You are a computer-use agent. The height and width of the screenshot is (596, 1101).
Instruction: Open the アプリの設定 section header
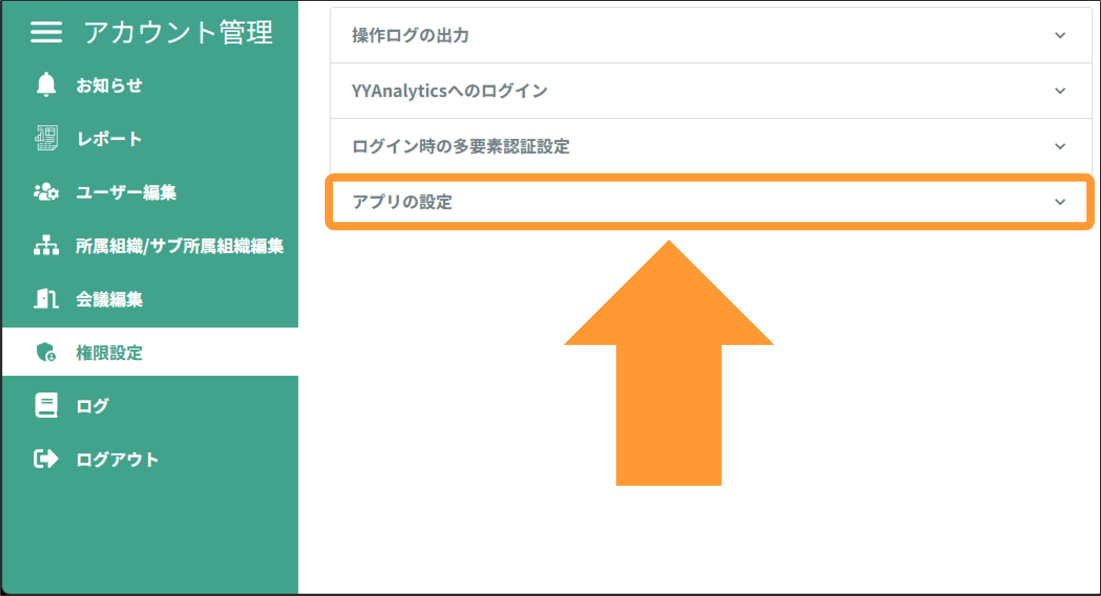[710, 202]
